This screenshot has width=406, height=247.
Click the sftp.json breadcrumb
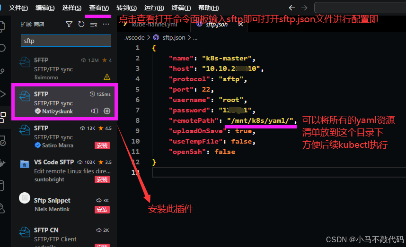tap(174, 38)
